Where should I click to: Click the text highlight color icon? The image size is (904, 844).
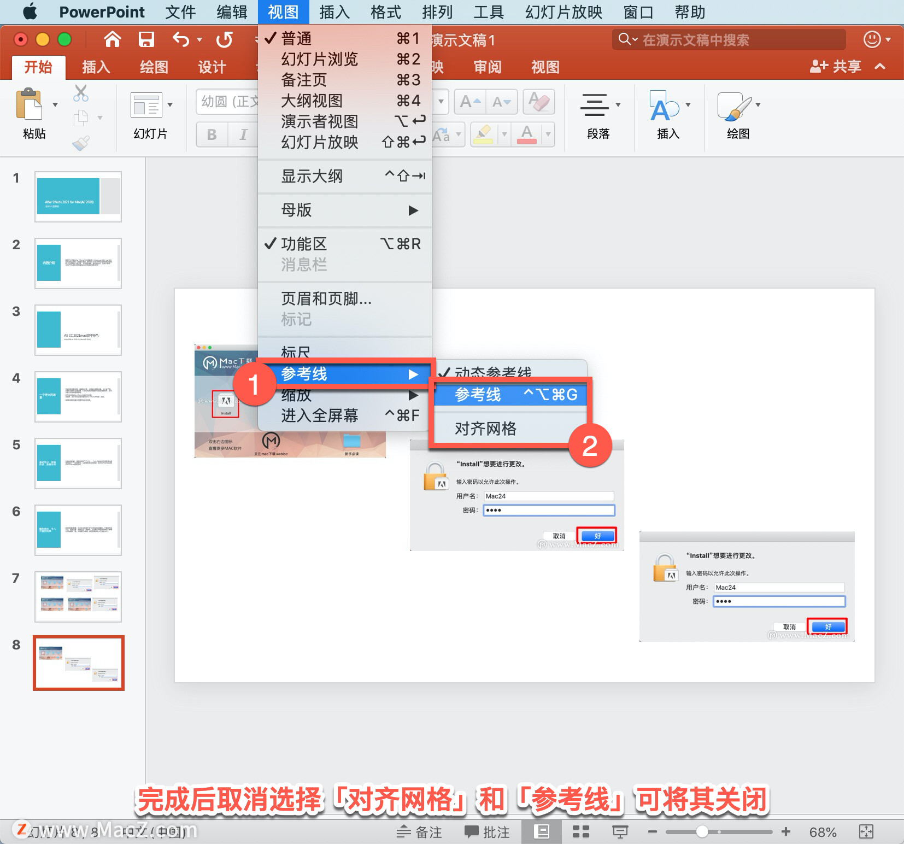click(483, 134)
